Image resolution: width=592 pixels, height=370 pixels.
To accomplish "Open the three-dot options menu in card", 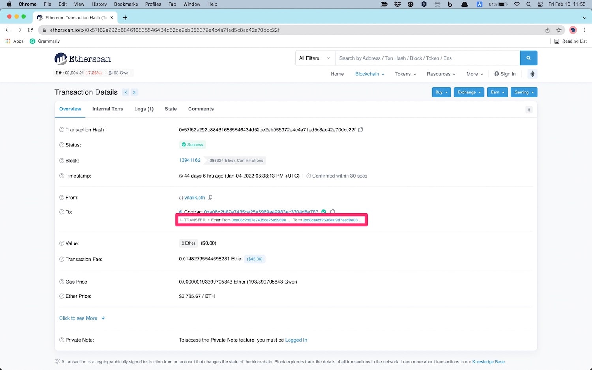I will (x=529, y=110).
